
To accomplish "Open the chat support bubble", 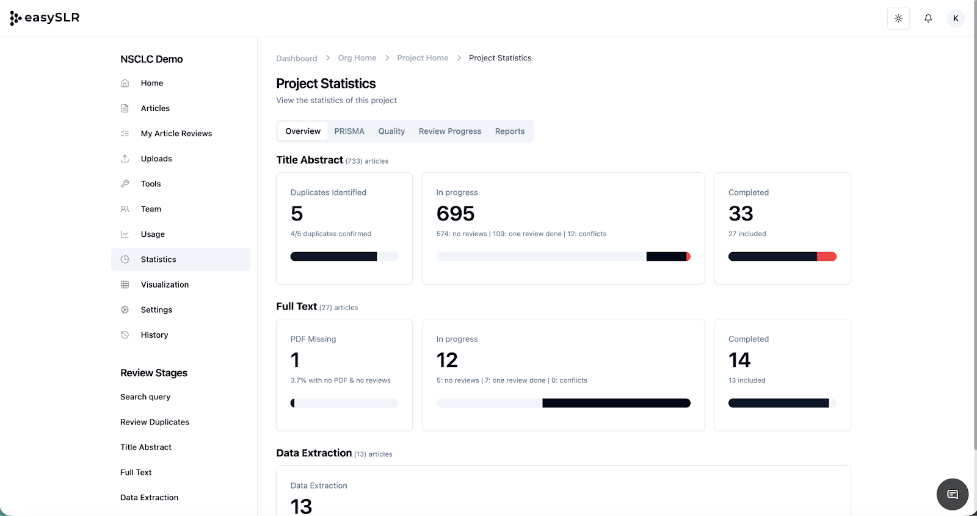I will pos(952,494).
